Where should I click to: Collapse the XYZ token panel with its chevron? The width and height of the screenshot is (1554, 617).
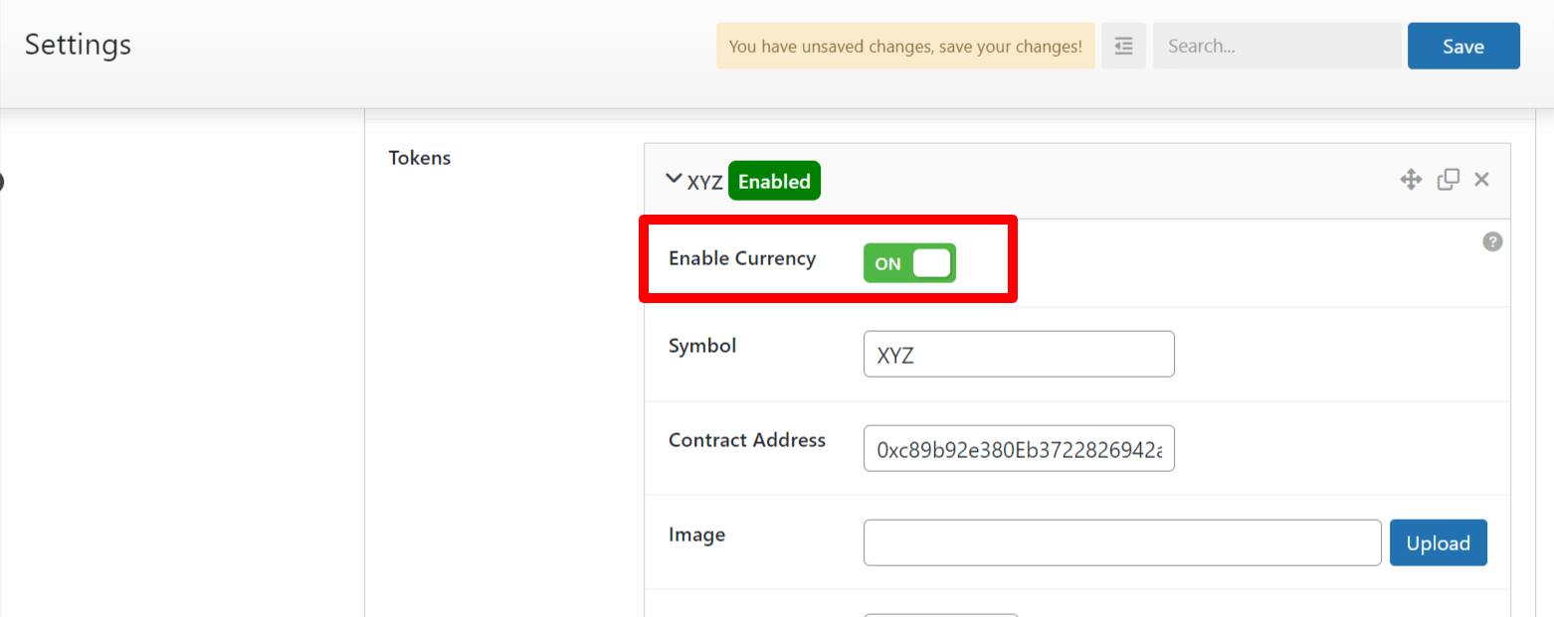click(x=674, y=179)
